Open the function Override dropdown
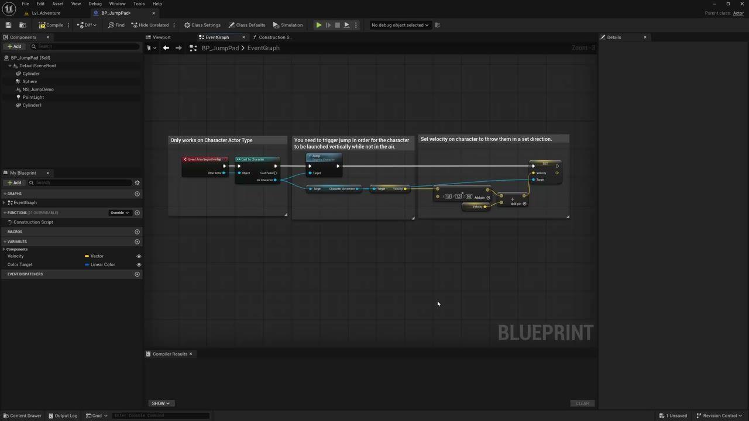749x421 pixels. click(119, 213)
